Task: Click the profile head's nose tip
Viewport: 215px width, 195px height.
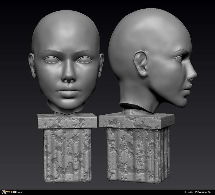Action: [194, 76]
